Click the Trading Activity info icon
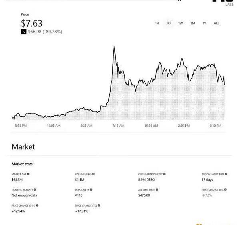 tap(35, 190)
